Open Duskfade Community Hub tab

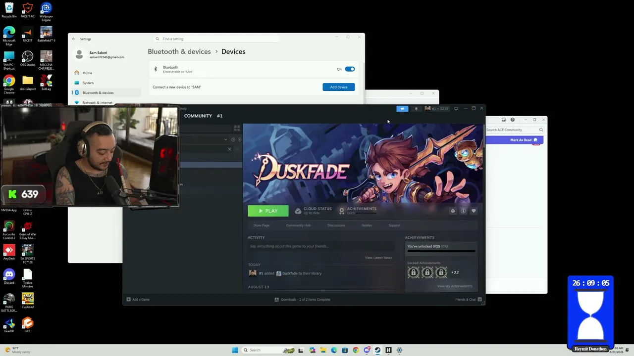(x=298, y=225)
